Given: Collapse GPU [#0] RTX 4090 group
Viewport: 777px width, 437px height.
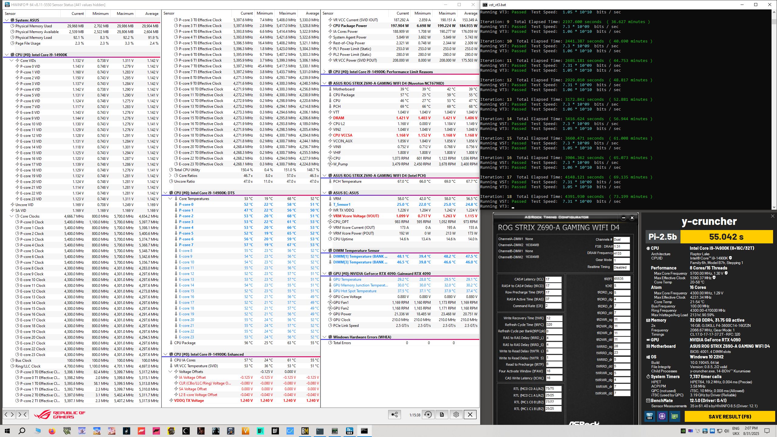Looking at the screenshot, I should (324, 273).
